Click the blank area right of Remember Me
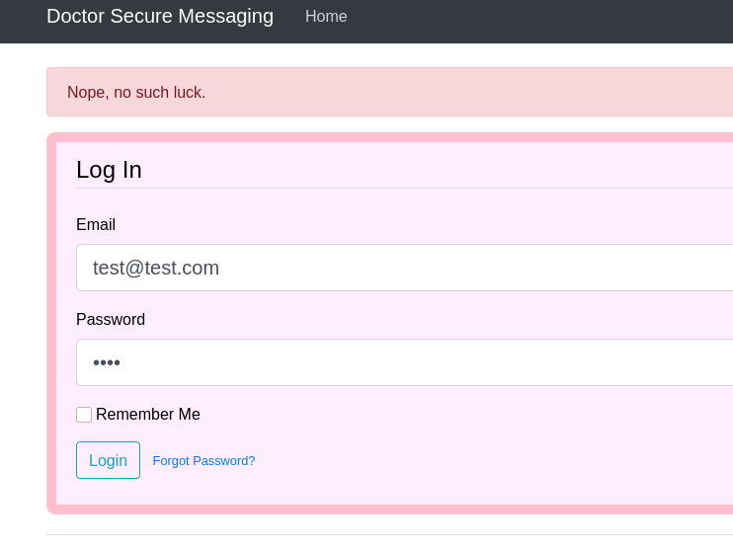Screen dimensions: 733x549 [445, 415]
